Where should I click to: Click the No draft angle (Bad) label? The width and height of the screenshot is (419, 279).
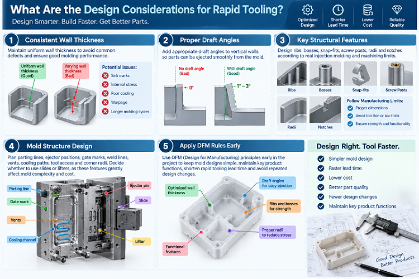(x=191, y=71)
